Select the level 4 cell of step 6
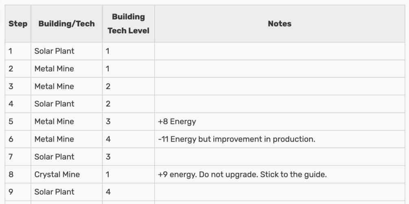 click(108, 139)
